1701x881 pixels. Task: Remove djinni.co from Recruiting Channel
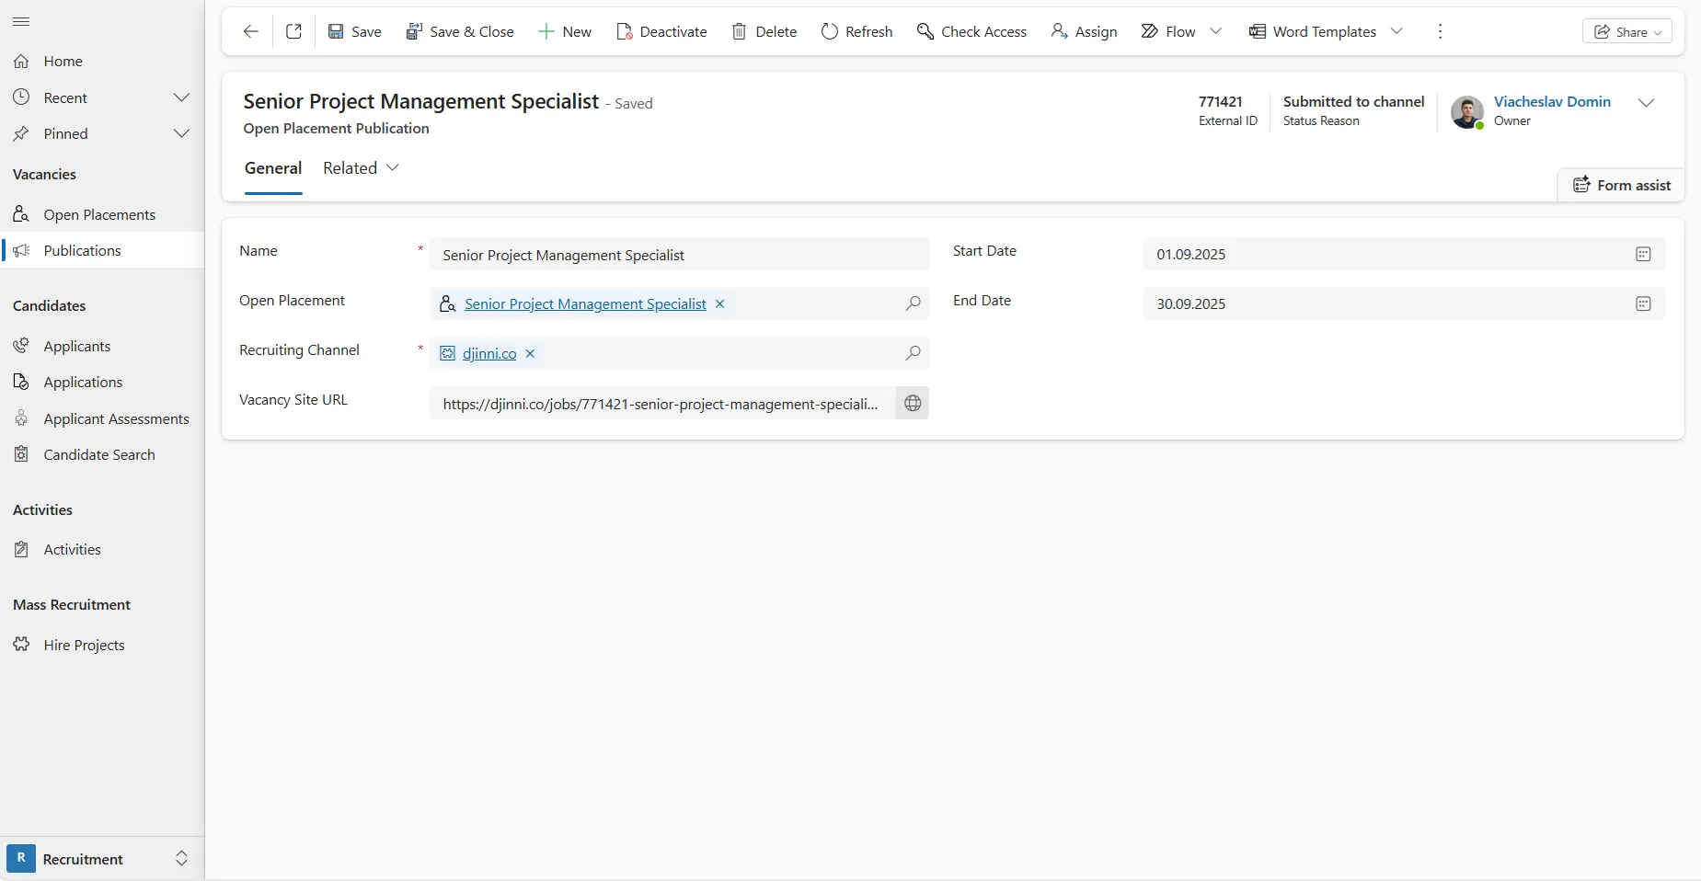click(530, 354)
